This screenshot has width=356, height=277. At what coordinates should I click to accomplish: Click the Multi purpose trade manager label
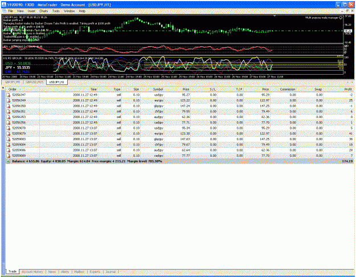click(321, 18)
